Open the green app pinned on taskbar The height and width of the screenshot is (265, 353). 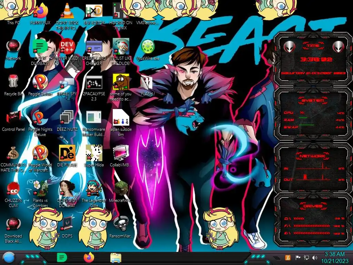tap(62, 257)
